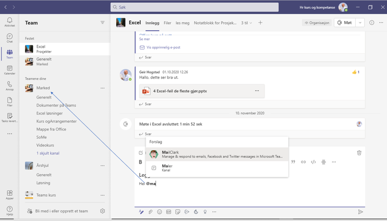Viewport: 387px width, 221px height.
Task: Open Tasks app in sidebar
Action: click(x=10, y=117)
